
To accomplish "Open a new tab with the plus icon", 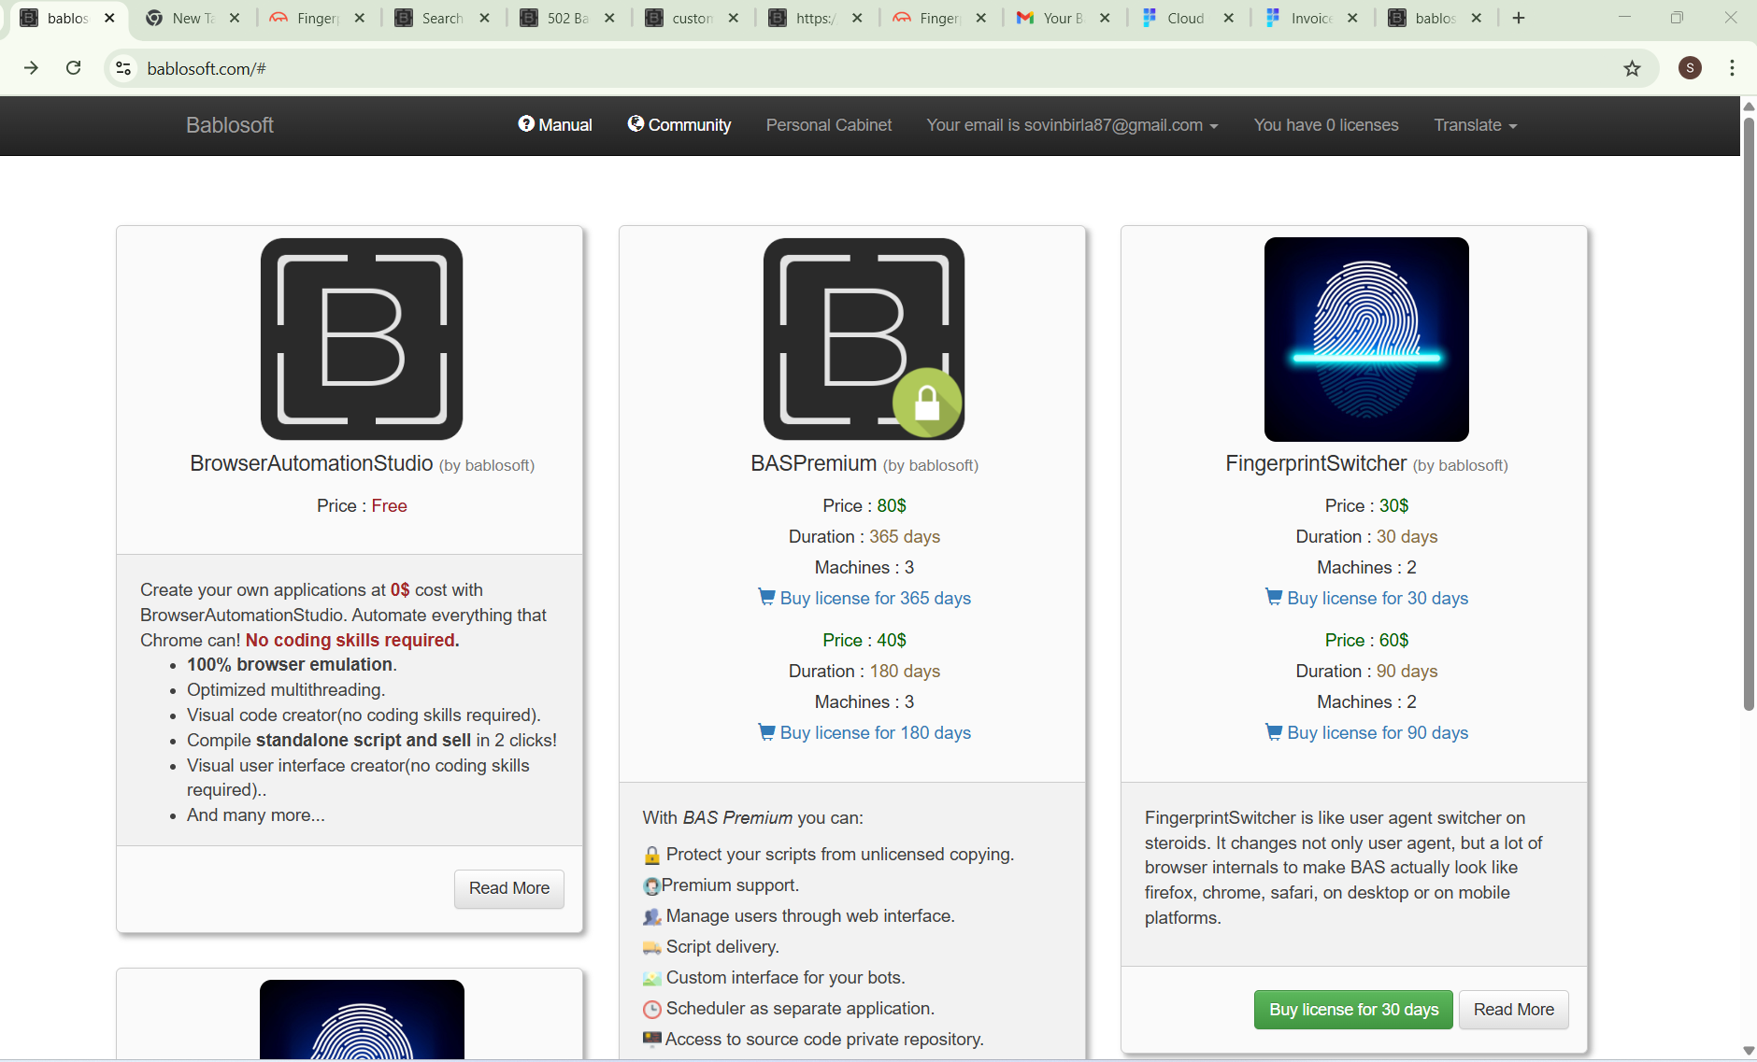I will click(1519, 18).
